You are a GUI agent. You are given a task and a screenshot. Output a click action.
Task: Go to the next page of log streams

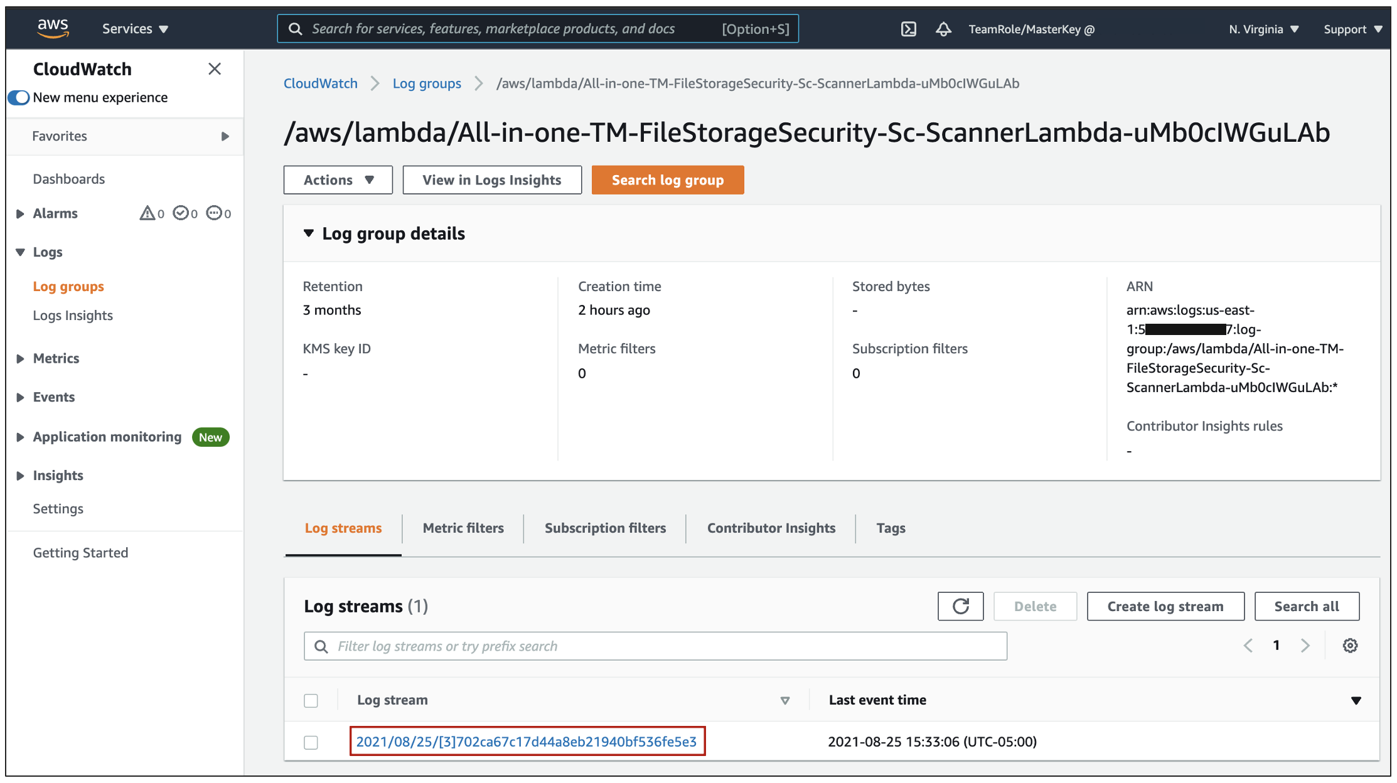pyautogui.click(x=1305, y=646)
